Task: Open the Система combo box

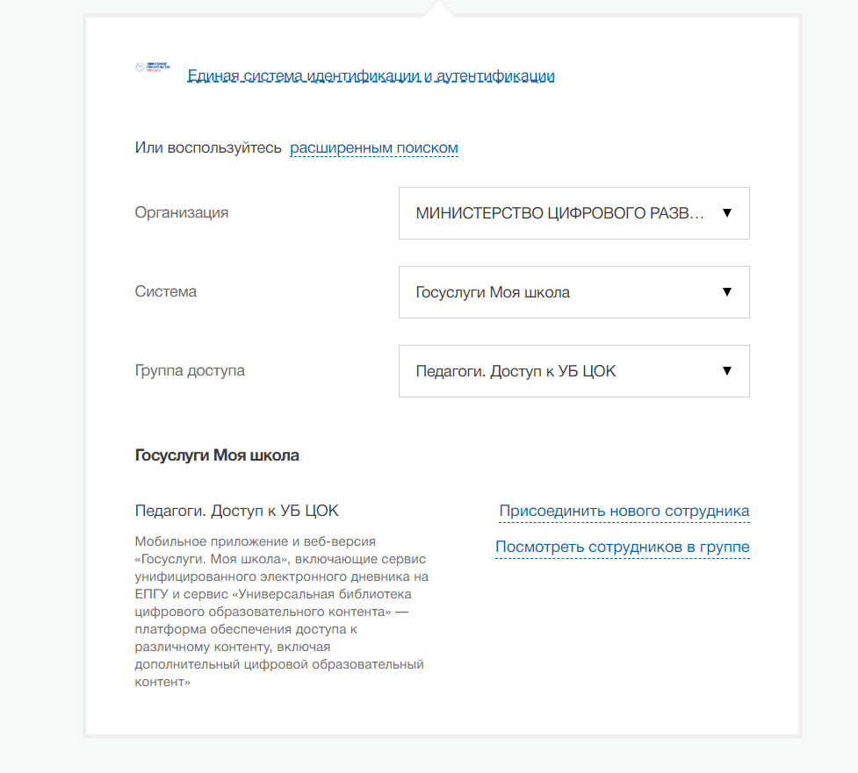Action: click(573, 292)
